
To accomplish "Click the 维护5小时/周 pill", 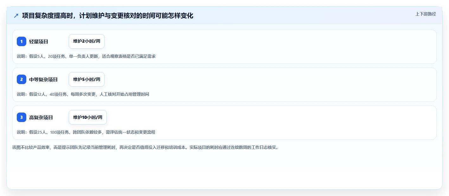I will pos(87,79).
